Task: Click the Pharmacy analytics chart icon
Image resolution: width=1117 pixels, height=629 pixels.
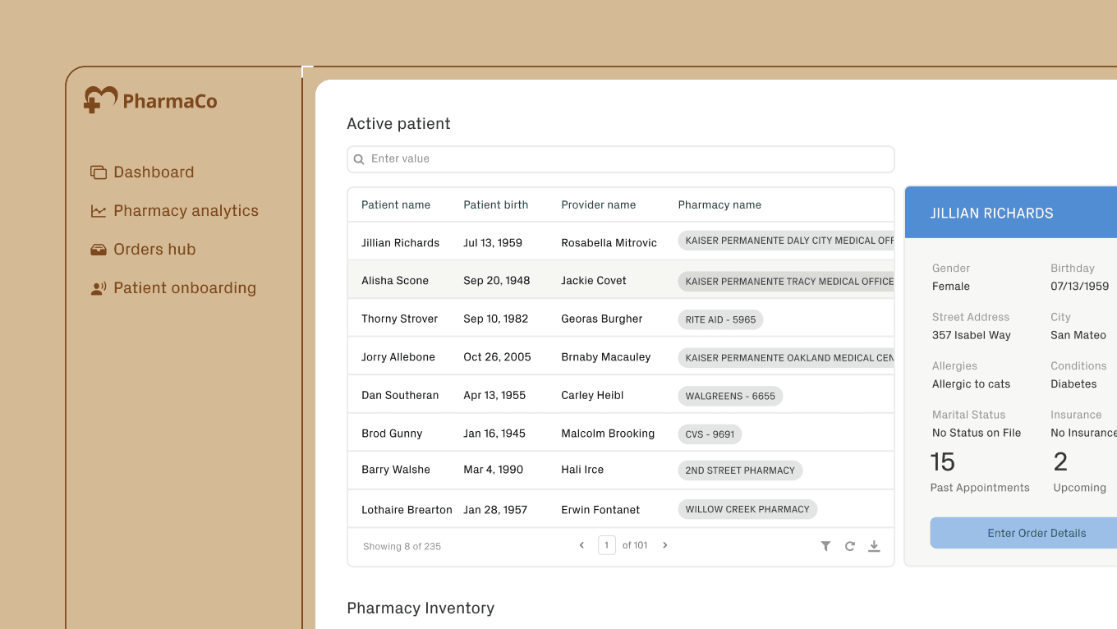Action: pyautogui.click(x=99, y=210)
